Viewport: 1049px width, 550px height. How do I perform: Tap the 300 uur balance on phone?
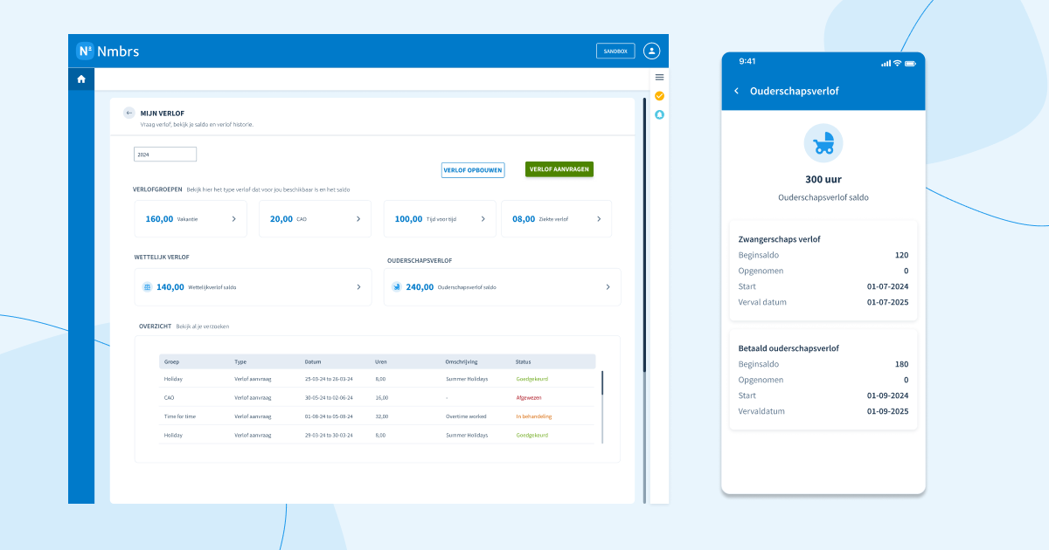coord(823,179)
